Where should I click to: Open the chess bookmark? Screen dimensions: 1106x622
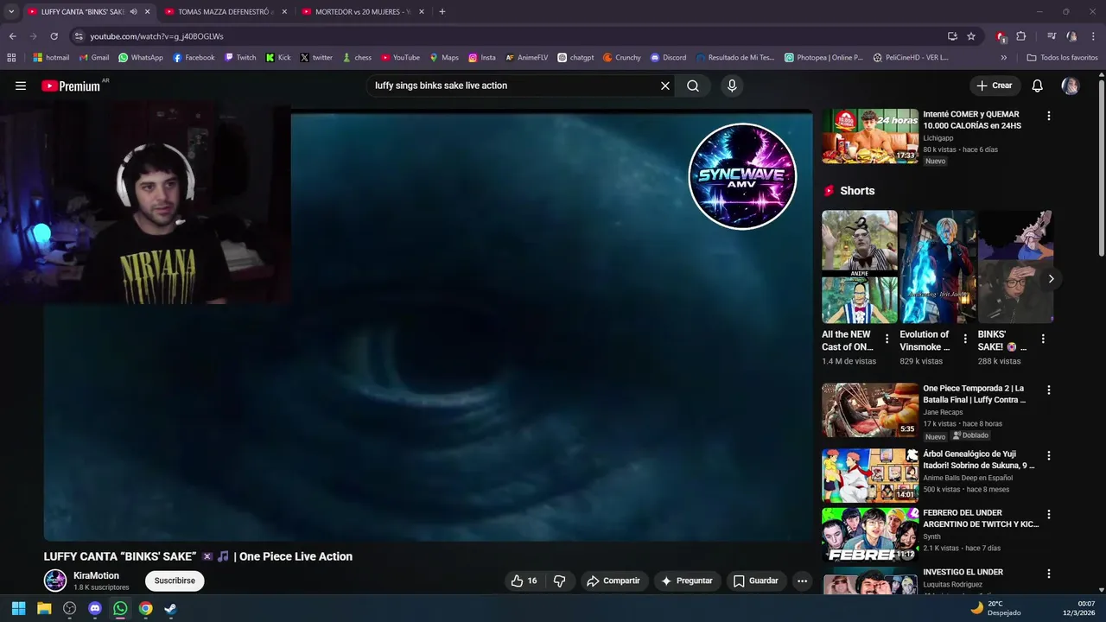pos(357,58)
